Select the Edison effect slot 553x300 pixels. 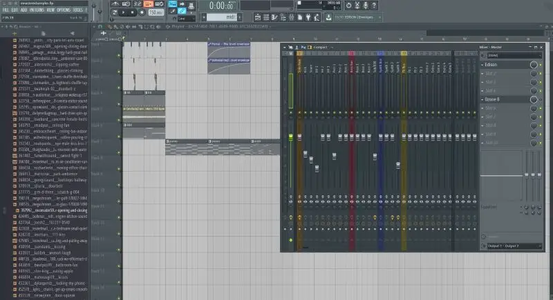pos(505,65)
